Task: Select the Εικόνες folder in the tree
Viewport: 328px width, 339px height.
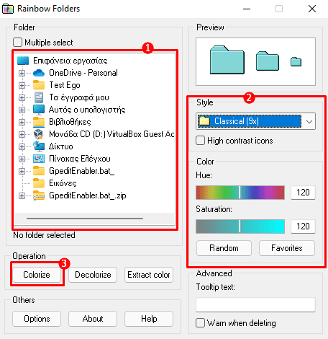Action: (63, 183)
